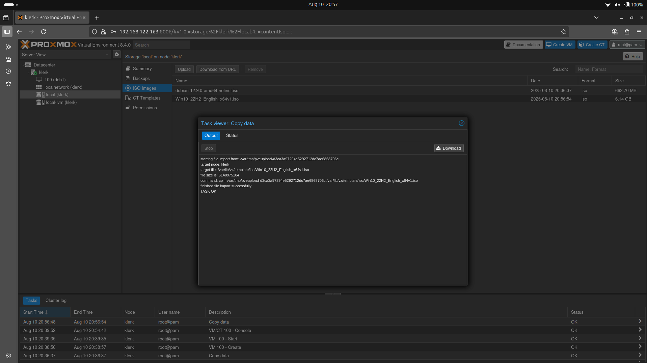The width and height of the screenshot is (647, 363).
Task: Click the Download from URL button
Action: click(x=217, y=69)
